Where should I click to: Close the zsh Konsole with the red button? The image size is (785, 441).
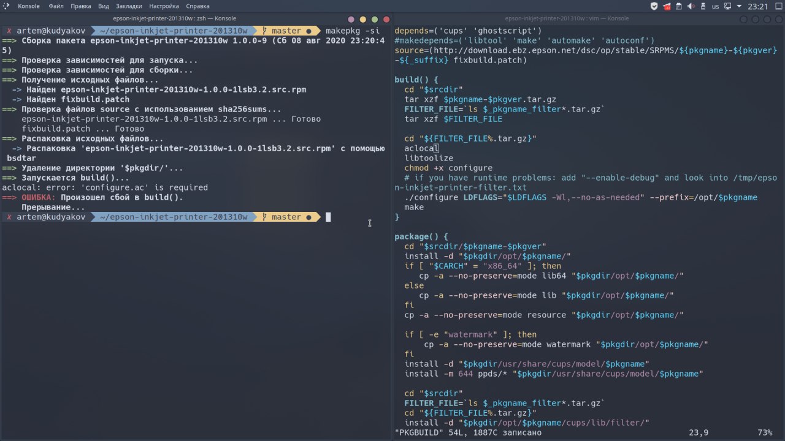[x=386, y=20]
